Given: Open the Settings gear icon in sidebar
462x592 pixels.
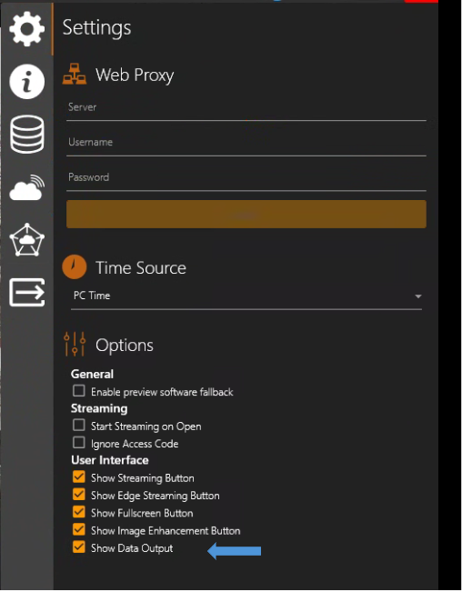Looking at the screenshot, I should pos(26,29).
